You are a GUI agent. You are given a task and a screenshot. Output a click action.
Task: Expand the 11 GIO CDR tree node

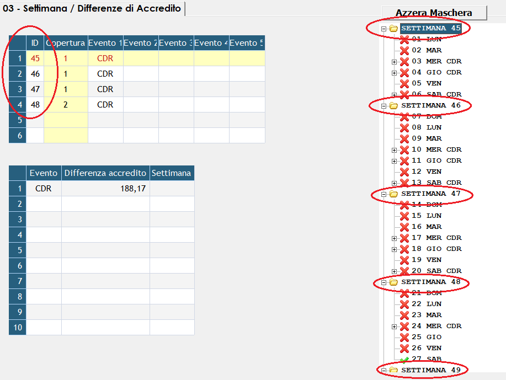(x=394, y=160)
